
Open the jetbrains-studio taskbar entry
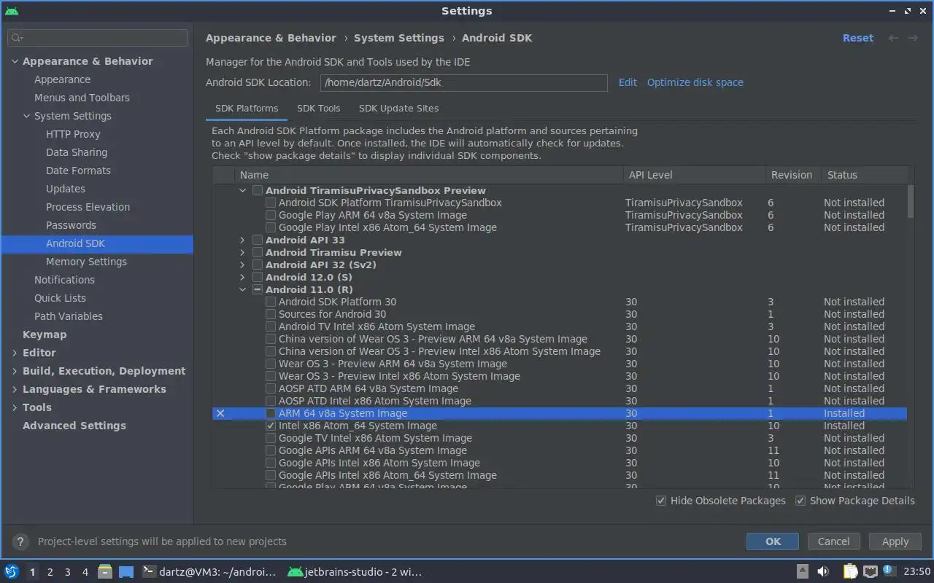355,571
